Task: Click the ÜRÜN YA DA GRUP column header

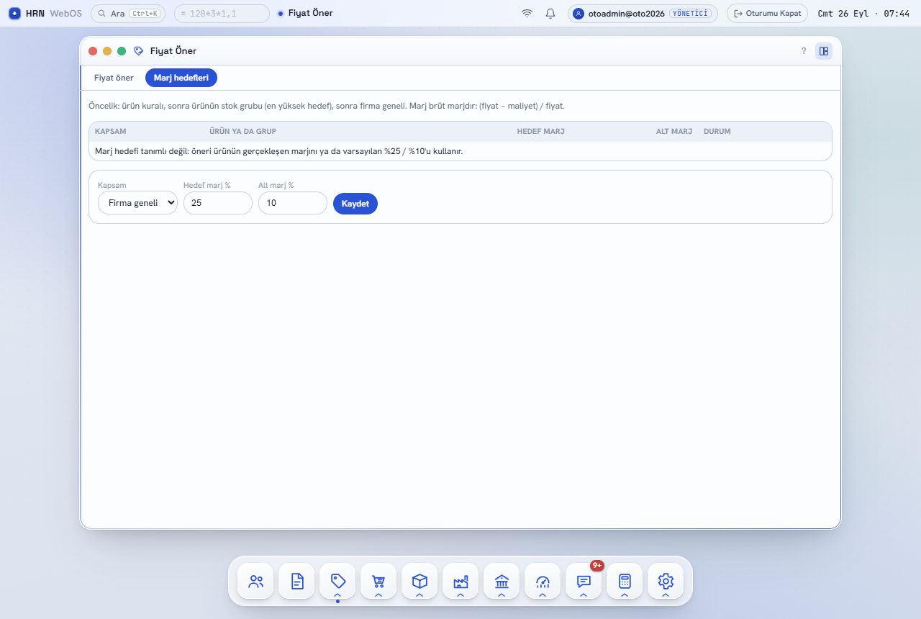Action: coord(242,132)
